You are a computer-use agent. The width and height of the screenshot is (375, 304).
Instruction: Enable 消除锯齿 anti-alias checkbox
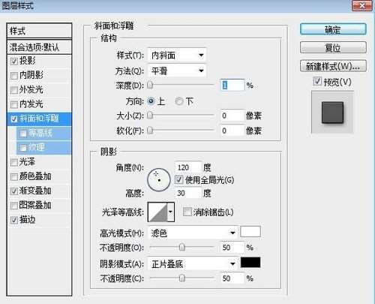(187, 212)
